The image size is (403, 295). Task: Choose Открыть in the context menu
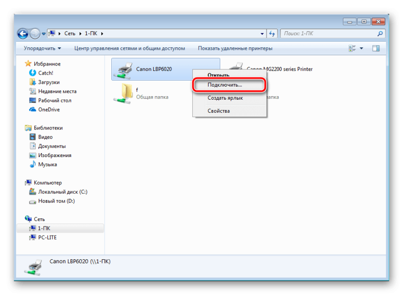click(229, 75)
